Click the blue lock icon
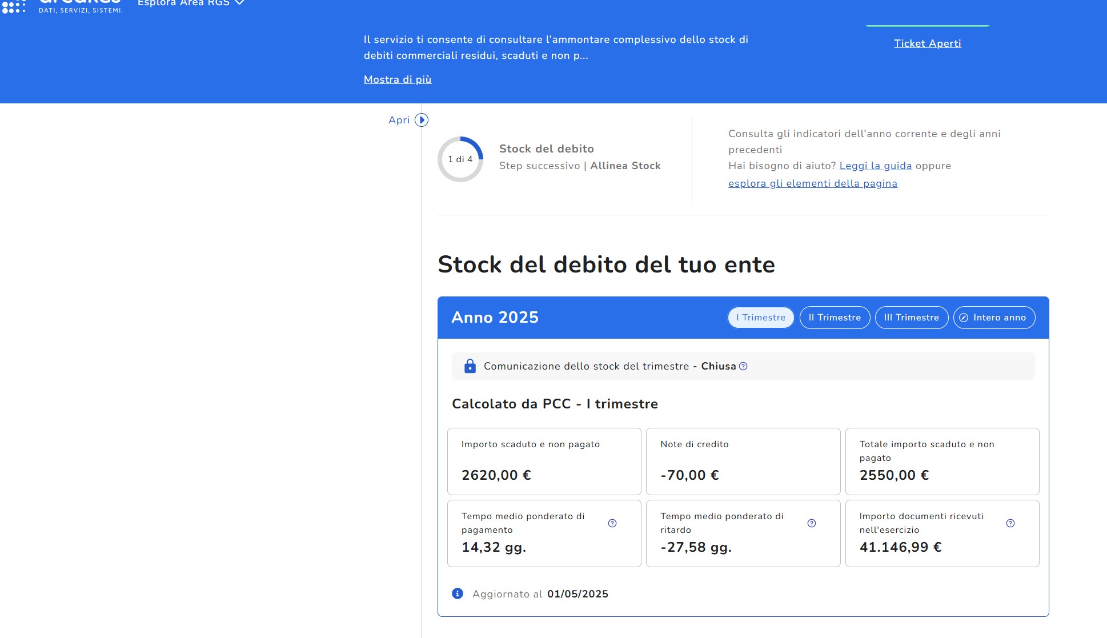 (470, 366)
